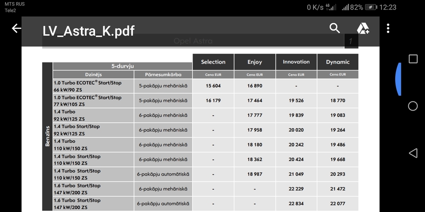Tap price 16 890 under Enjoy
Image resolution: width=425 pixels, height=212 pixels.
(x=255, y=86)
